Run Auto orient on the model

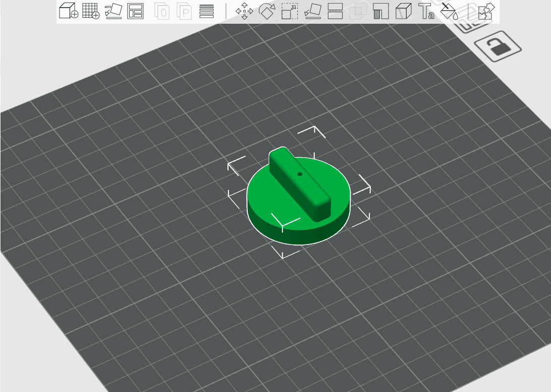[114, 11]
